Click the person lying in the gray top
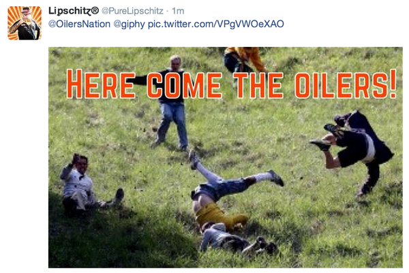Screen dimensions: 409x273 234,239
